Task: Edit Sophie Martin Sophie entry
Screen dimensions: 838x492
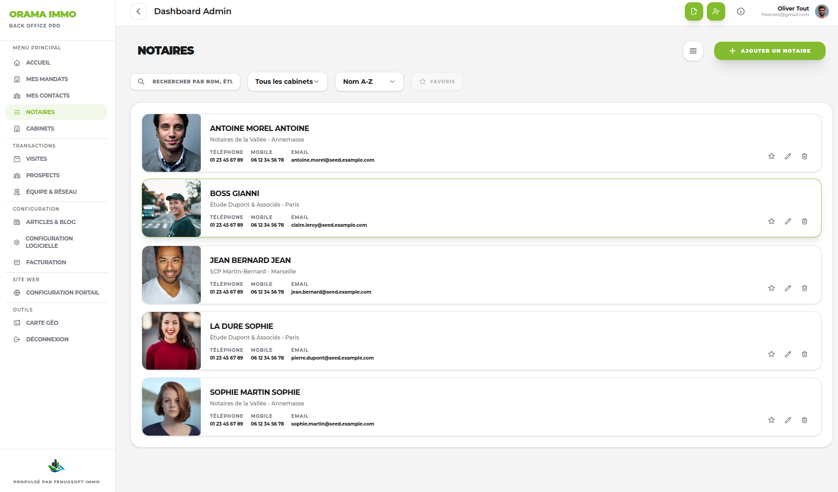Action: point(788,420)
